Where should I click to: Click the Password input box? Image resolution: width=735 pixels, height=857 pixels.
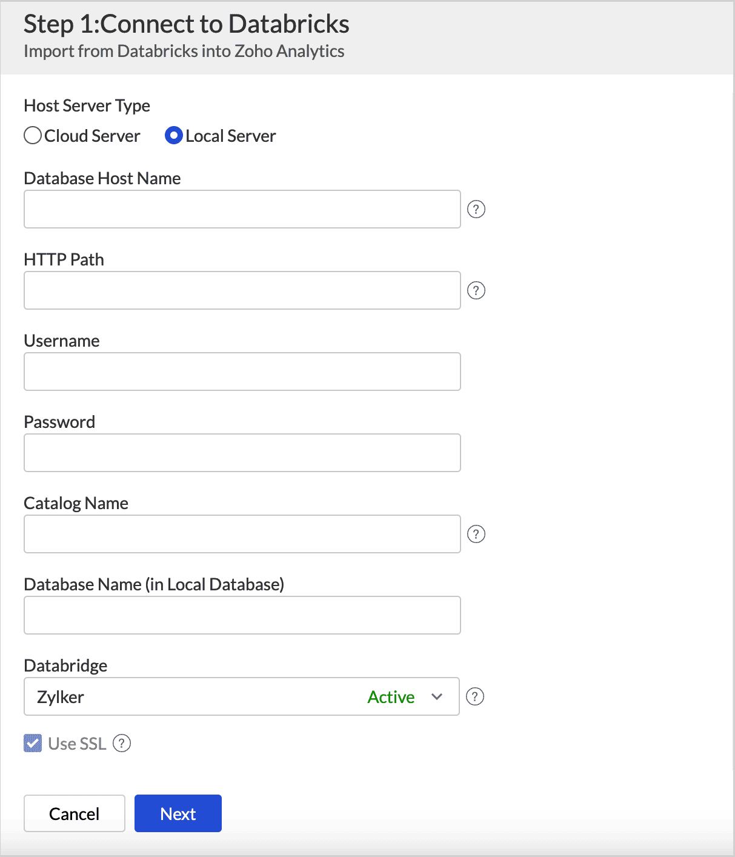pos(242,453)
